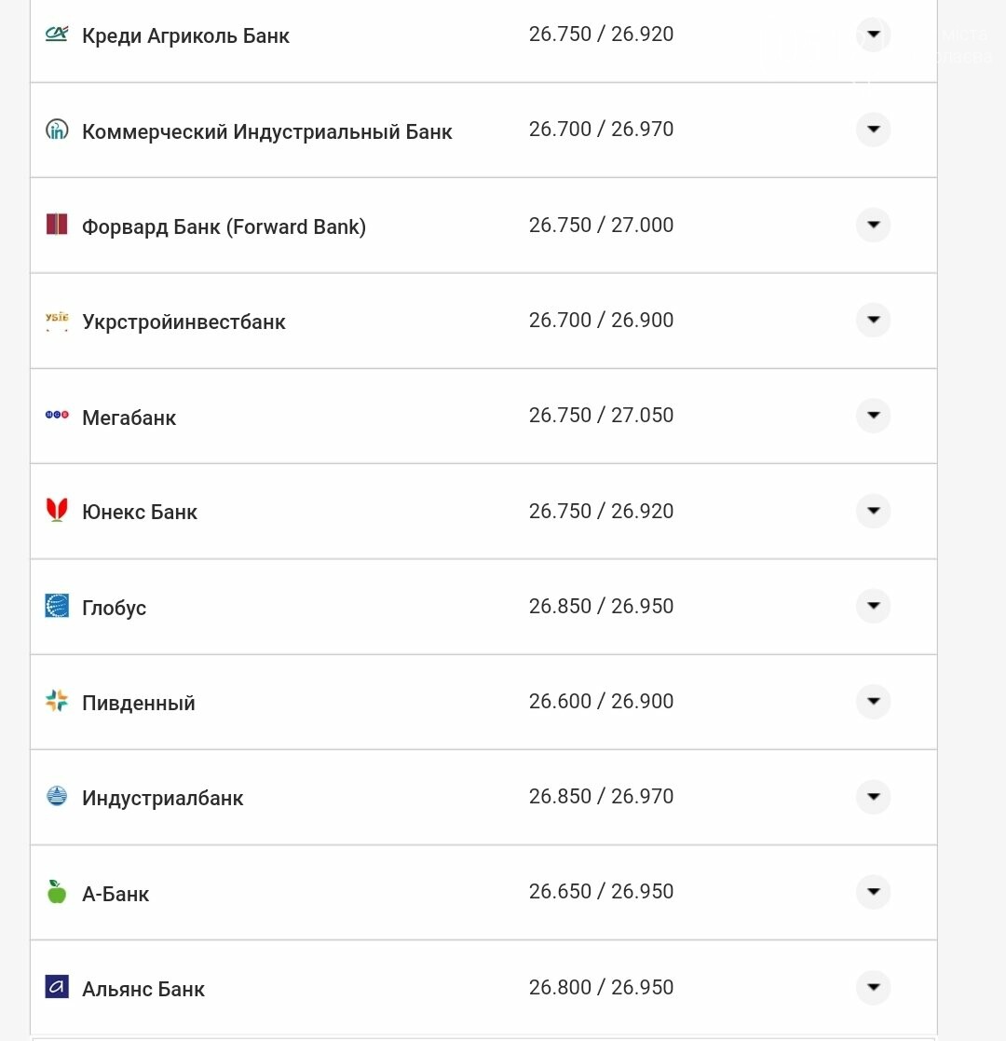Expand the Креди Агриколь Банк row arrow
Viewport: 1006px width, 1041px height.
tap(874, 34)
